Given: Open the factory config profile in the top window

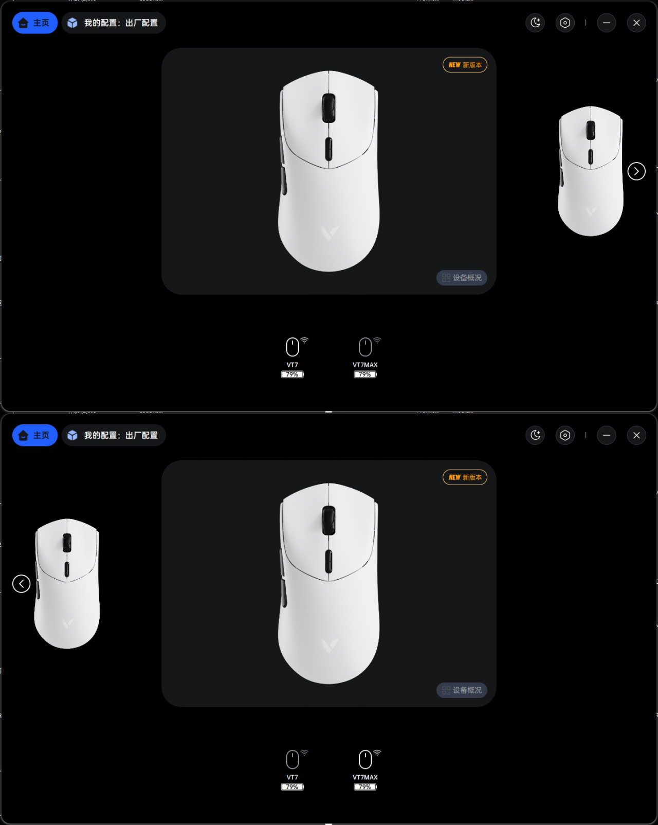Looking at the screenshot, I should point(114,23).
